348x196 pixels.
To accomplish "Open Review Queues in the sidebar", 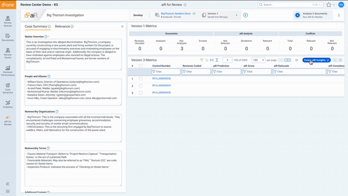I will (8, 21).
